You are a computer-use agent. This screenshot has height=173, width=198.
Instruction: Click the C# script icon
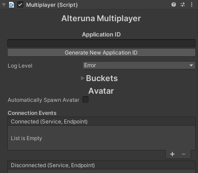point(12,5)
